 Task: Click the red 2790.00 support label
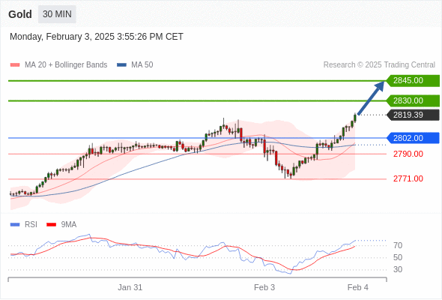[x=408, y=154]
